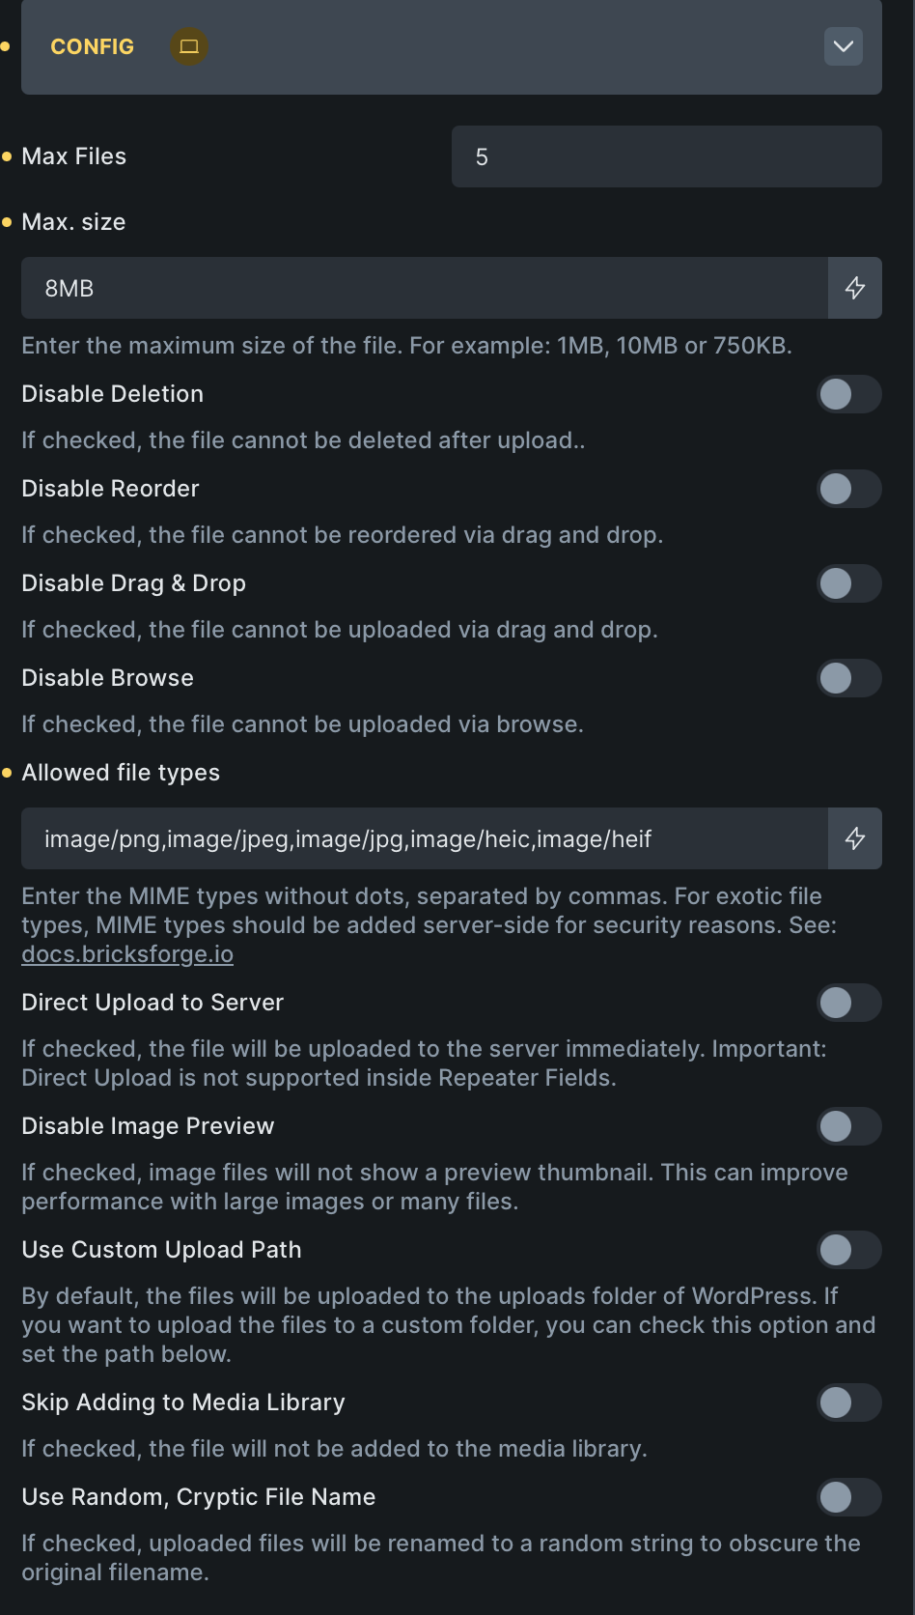This screenshot has height=1615, width=915.
Task: Focus the Max. size field showing 8MB
Action: click(x=425, y=288)
